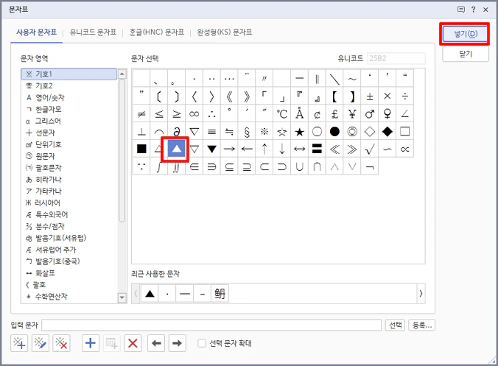Choose the 단위기호 category

tap(69, 144)
